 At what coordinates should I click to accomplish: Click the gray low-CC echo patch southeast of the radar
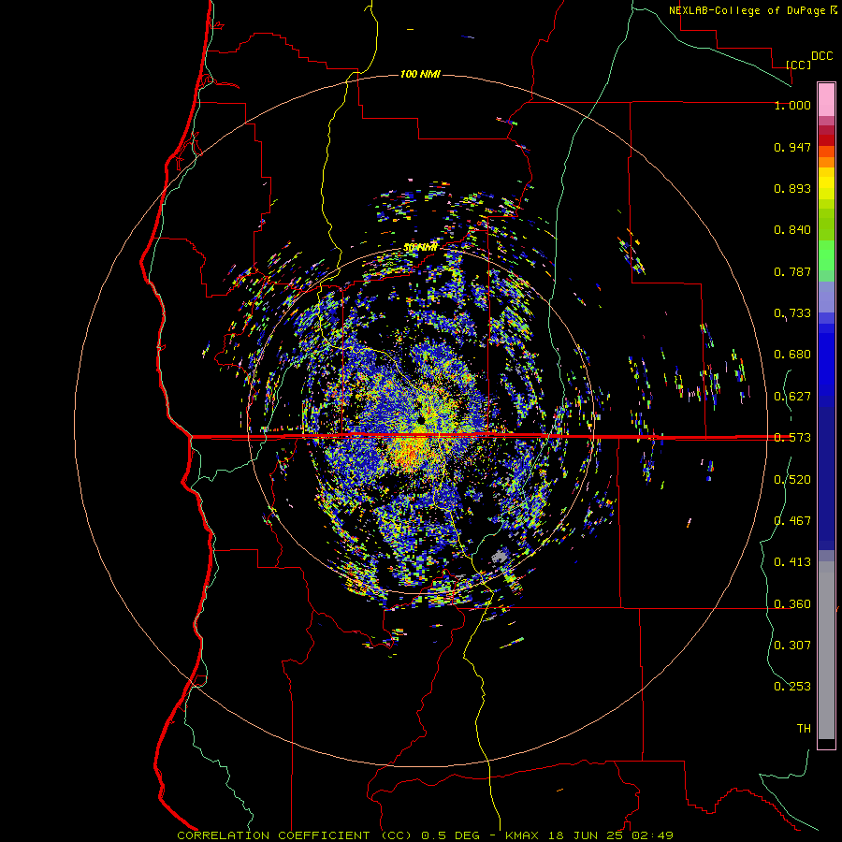[x=500, y=556]
